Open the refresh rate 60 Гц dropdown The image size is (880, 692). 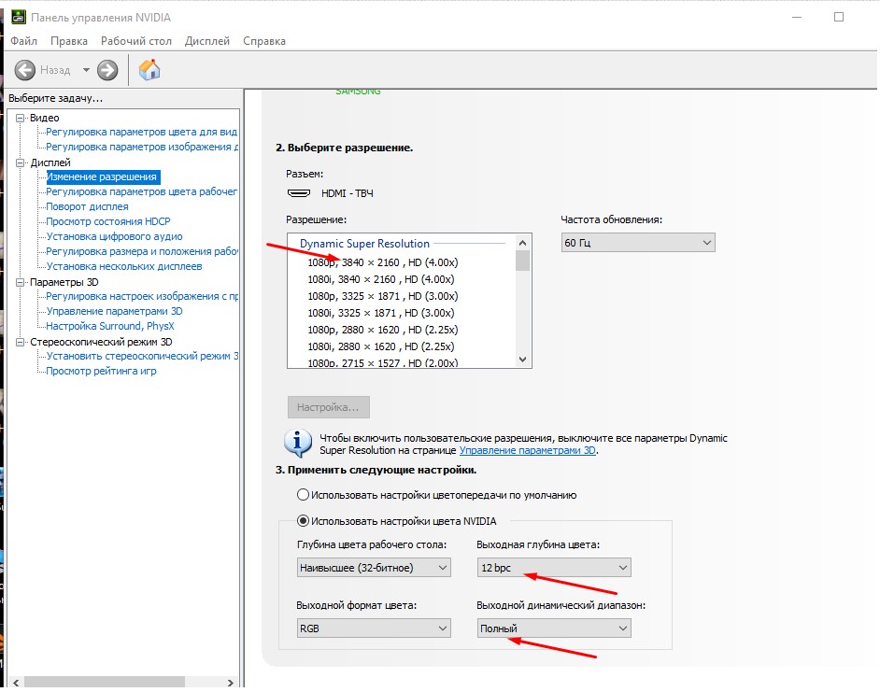(637, 243)
